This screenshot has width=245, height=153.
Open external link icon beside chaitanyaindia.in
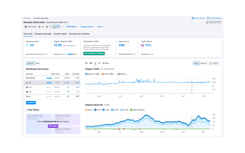coord(68,22)
